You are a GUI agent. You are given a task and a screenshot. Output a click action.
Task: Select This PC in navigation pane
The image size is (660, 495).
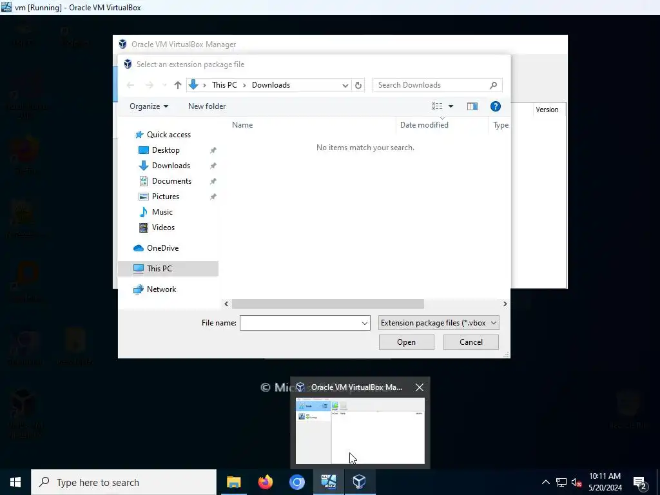168,269
